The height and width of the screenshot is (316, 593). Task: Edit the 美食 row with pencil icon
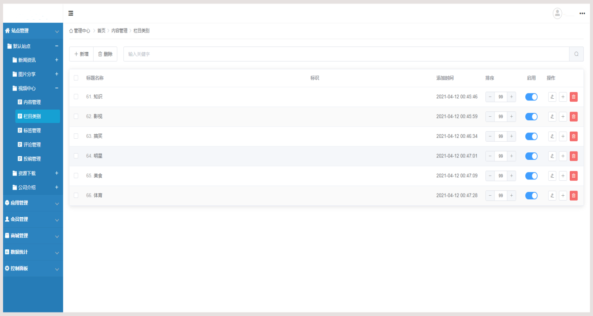pos(552,176)
